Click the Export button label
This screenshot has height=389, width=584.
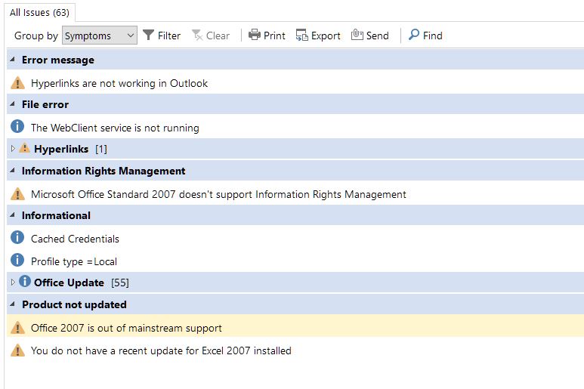[x=326, y=36]
